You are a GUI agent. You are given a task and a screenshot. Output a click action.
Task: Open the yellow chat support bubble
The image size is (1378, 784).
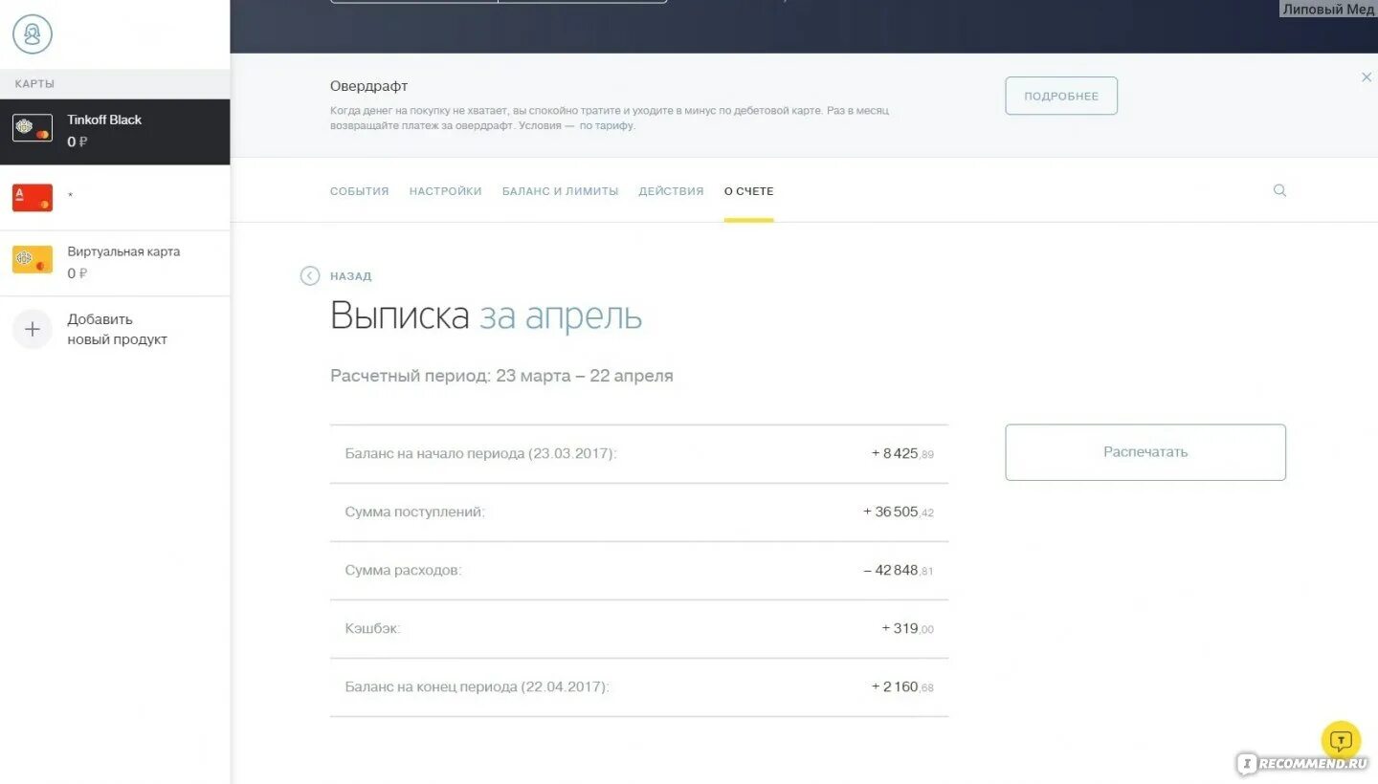pyautogui.click(x=1341, y=740)
